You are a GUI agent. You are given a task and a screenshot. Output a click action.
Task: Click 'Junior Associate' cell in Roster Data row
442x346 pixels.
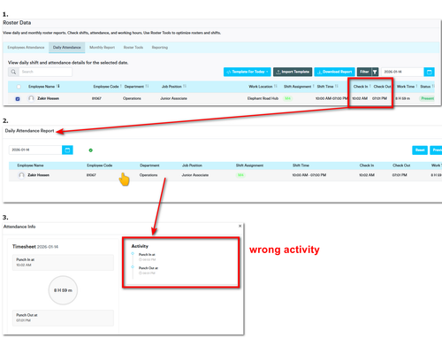(173, 98)
